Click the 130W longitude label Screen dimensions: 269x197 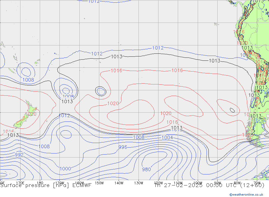pyautogui.click(x=139, y=183)
